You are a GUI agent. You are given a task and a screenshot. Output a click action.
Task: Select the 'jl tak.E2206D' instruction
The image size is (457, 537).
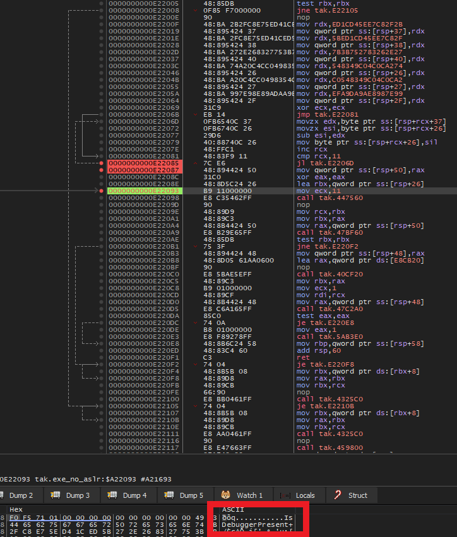pyautogui.click(x=325, y=163)
